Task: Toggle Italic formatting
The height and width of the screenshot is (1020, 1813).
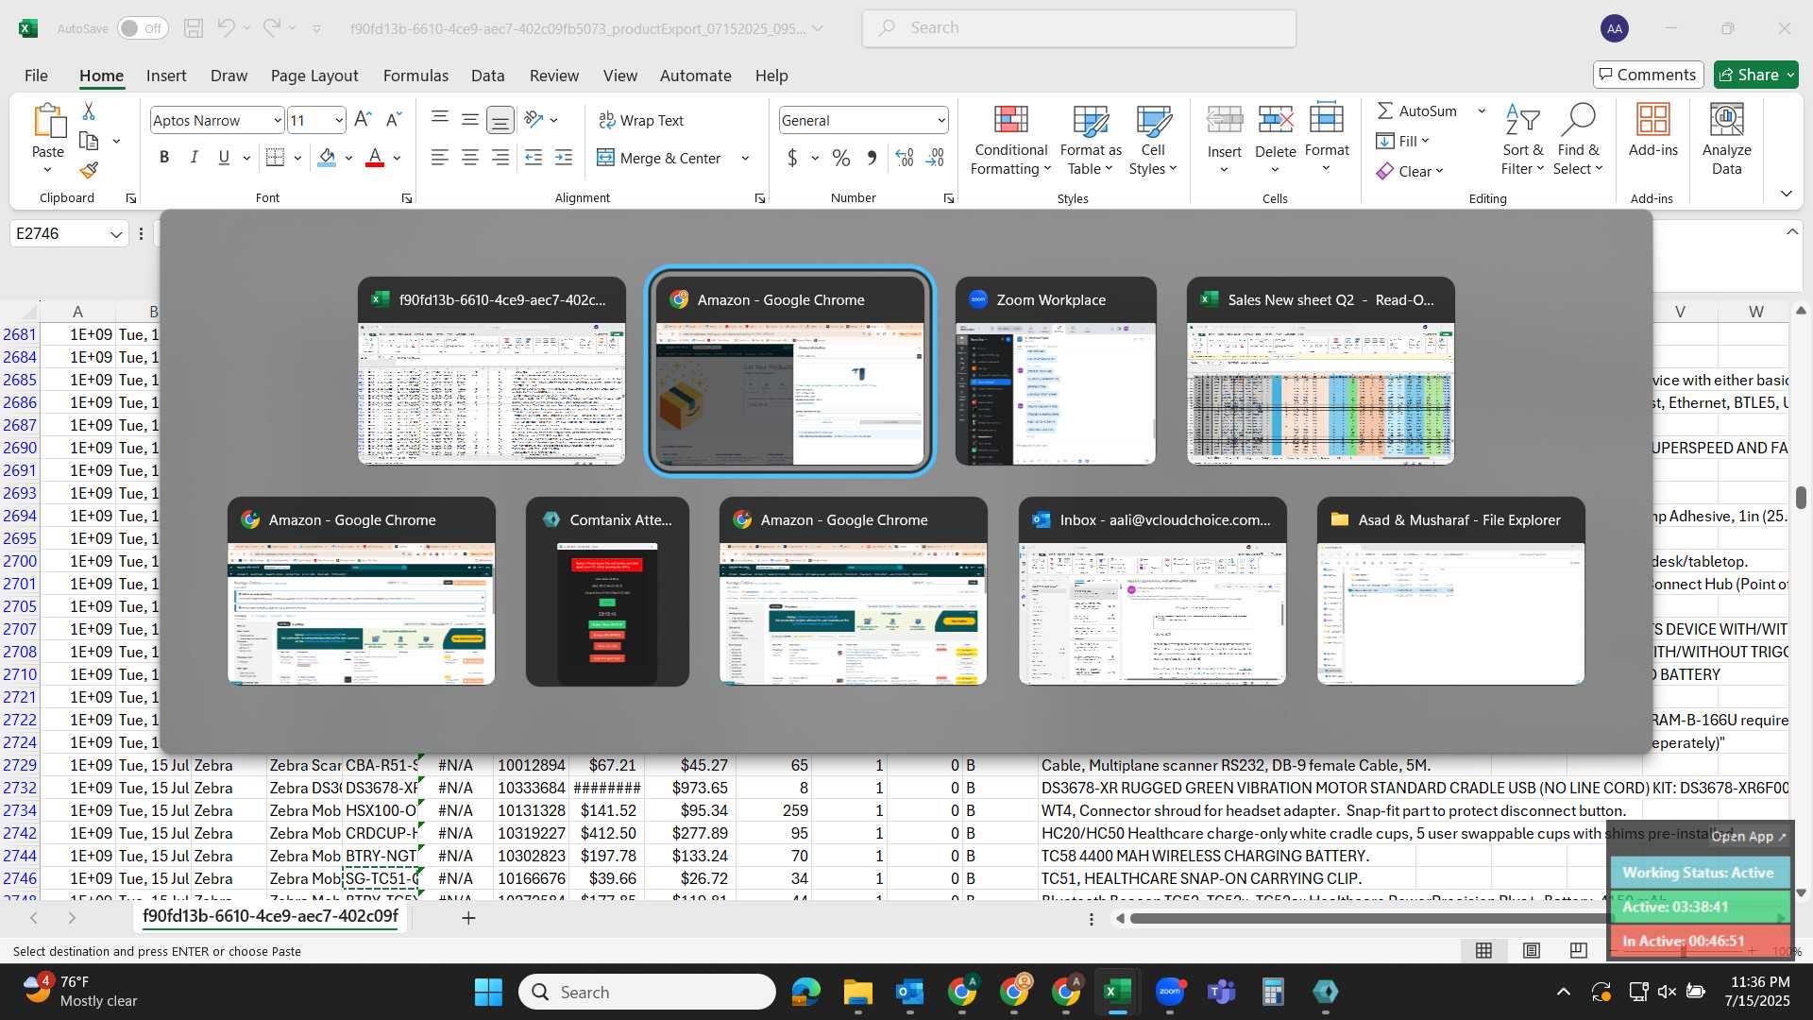Action: point(195,158)
